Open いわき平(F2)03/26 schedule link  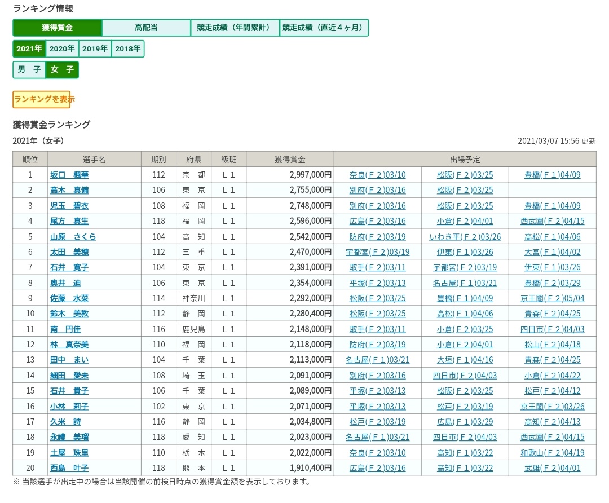(x=465, y=236)
